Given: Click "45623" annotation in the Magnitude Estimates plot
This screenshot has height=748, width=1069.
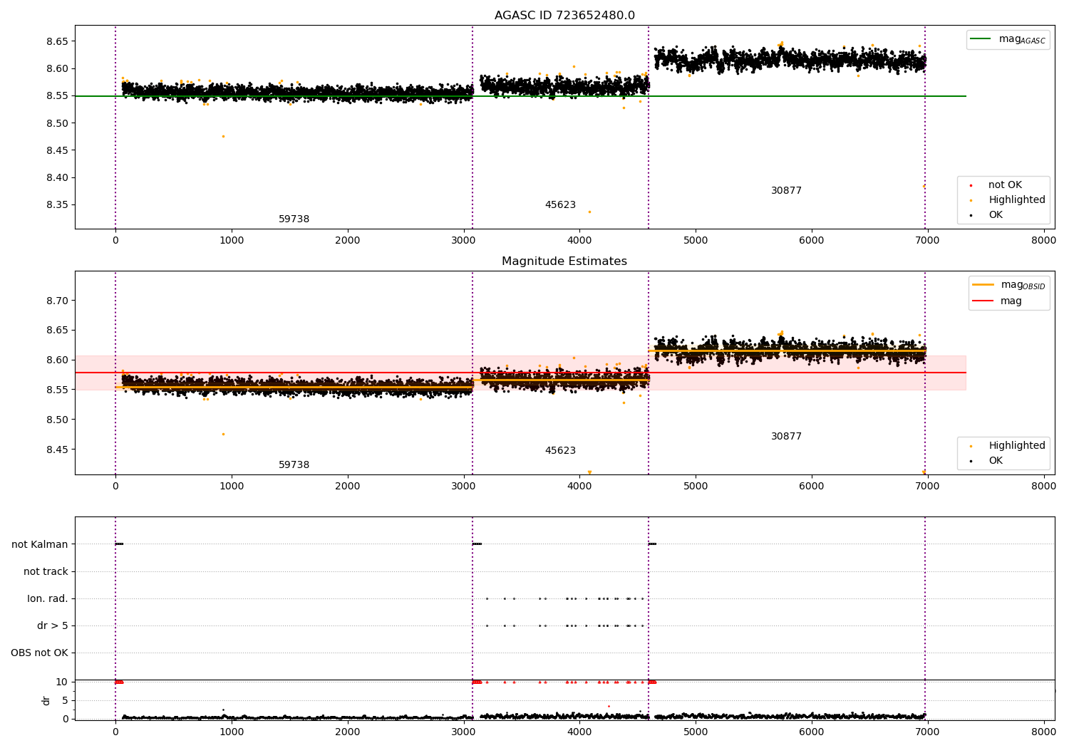Looking at the screenshot, I should [x=560, y=451].
